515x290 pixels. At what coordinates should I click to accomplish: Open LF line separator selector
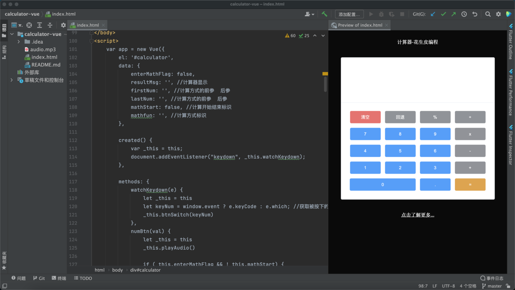click(x=435, y=286)
